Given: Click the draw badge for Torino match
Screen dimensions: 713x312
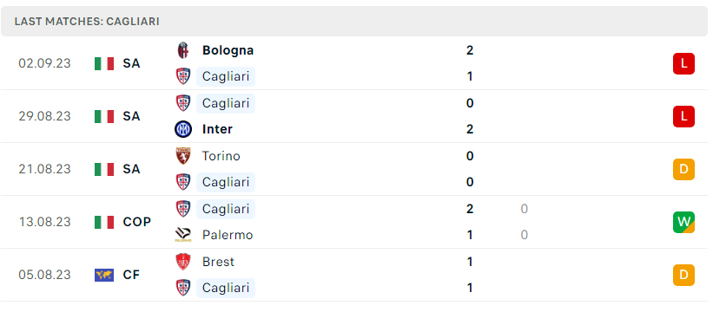Looking at the screenshot, I should coord(683,169).
